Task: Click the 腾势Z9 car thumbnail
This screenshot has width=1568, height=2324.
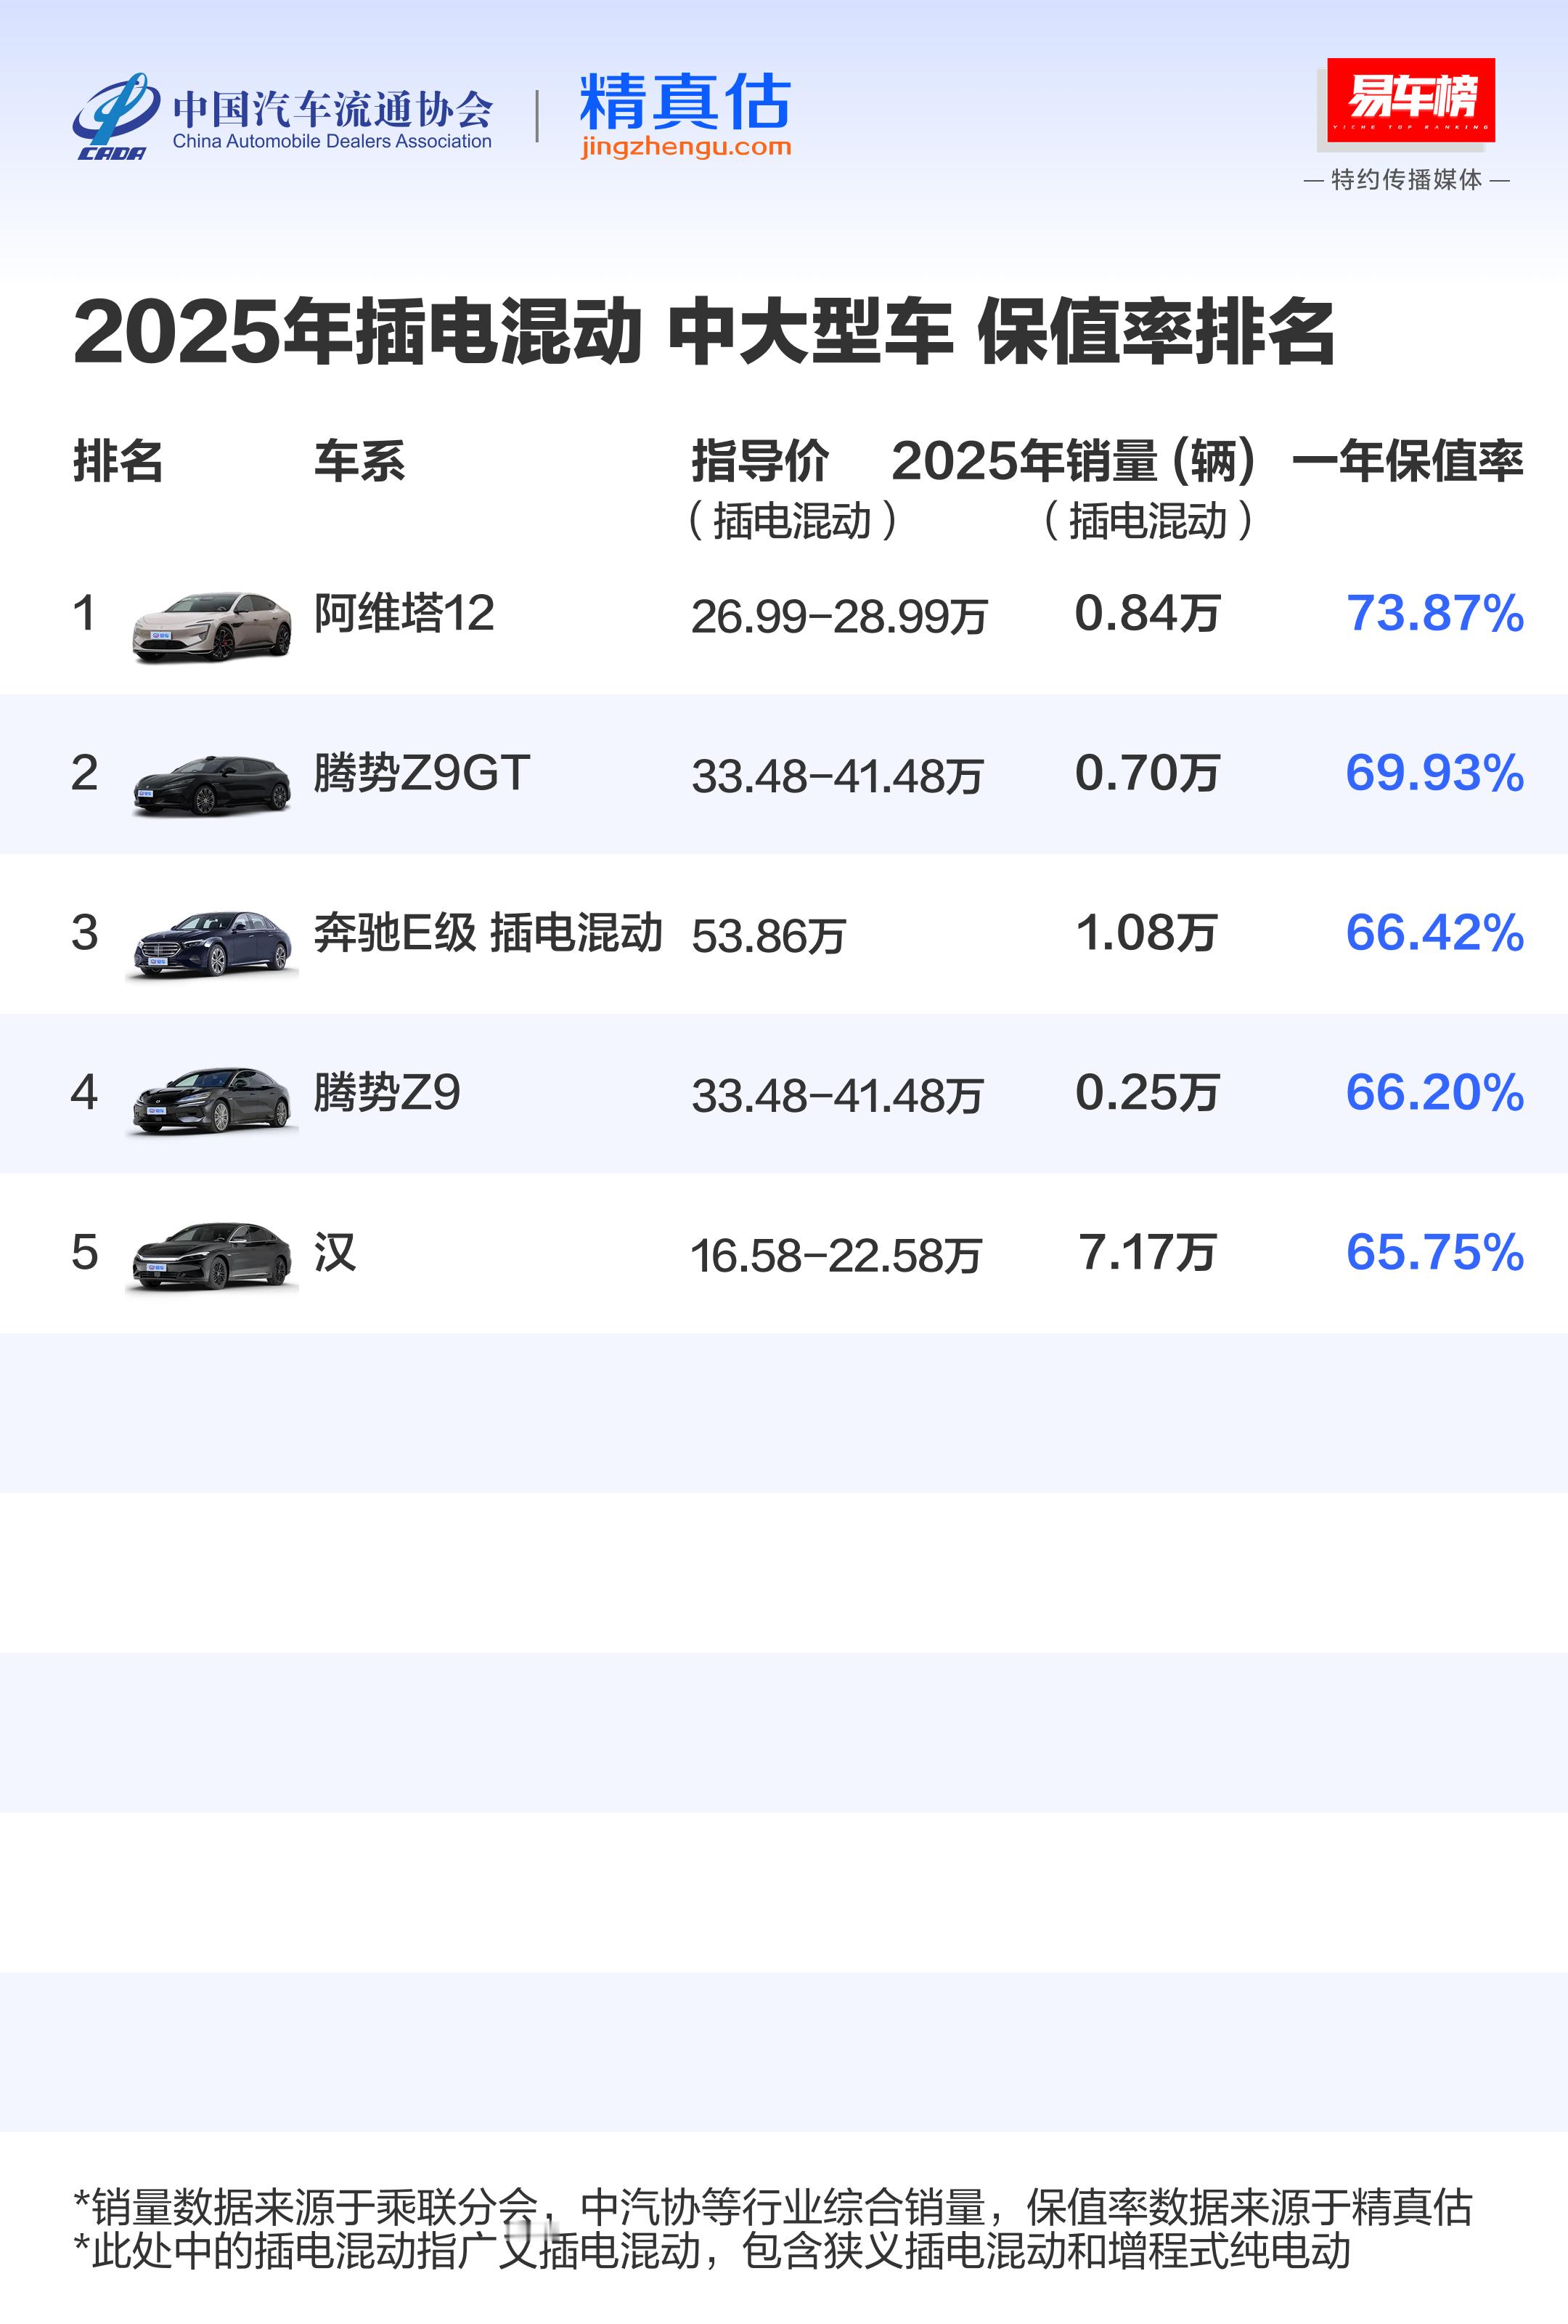Action: (212, 1100)
